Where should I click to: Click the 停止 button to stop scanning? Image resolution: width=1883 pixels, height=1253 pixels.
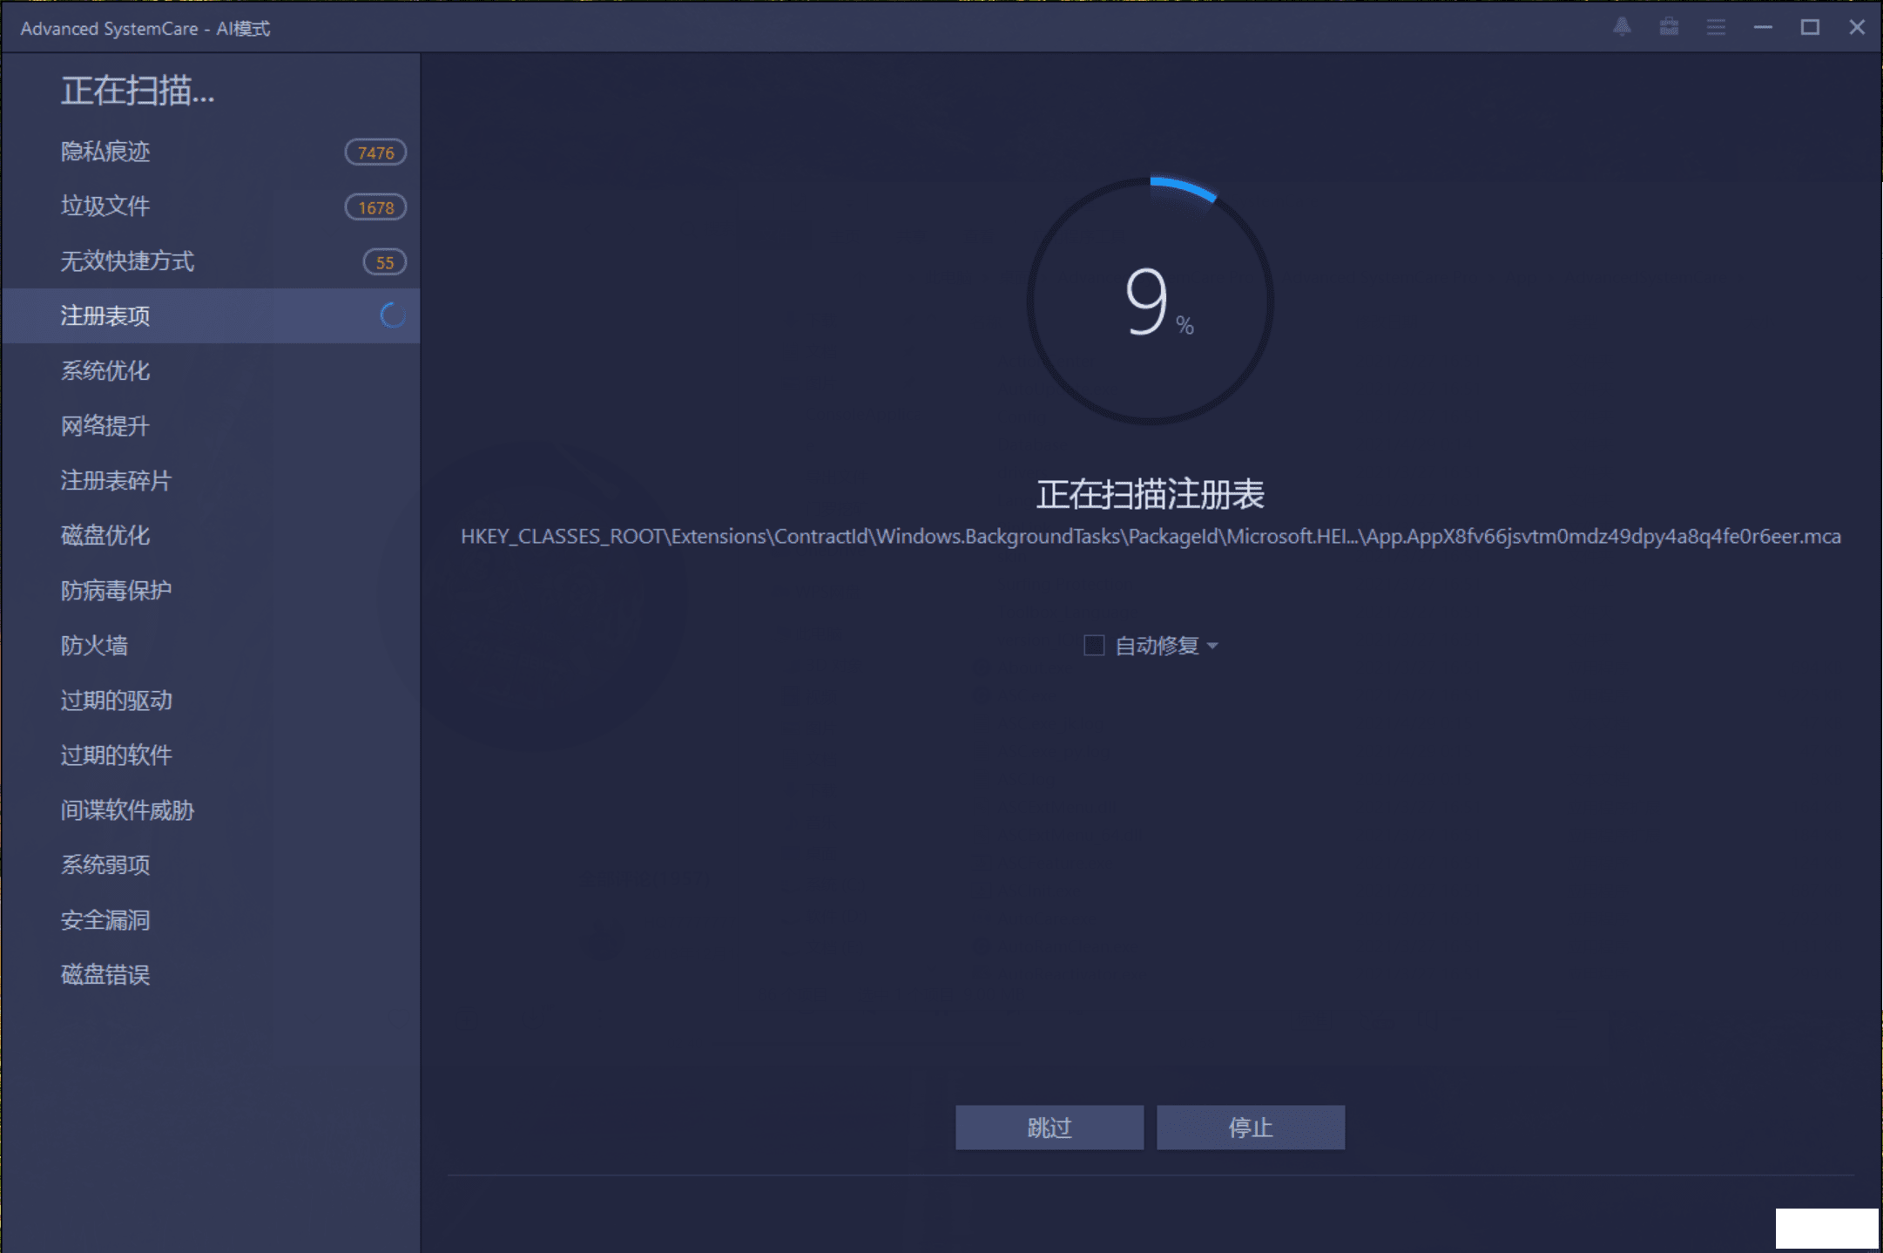[1251, 1128]
